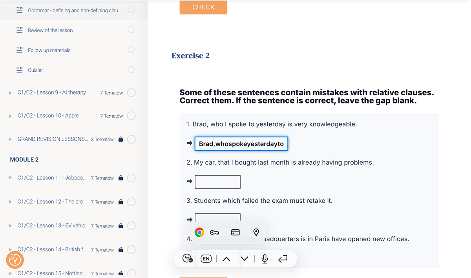Click the Review of the lesson list icon
The width and height of the screenshot is (471, 278).
coord(19,30)
